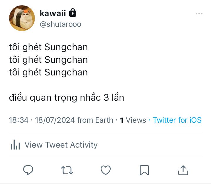Reply to the tweet via speech bubble icon
Screen dimensions: 211x184
click(x=28, y=170)
